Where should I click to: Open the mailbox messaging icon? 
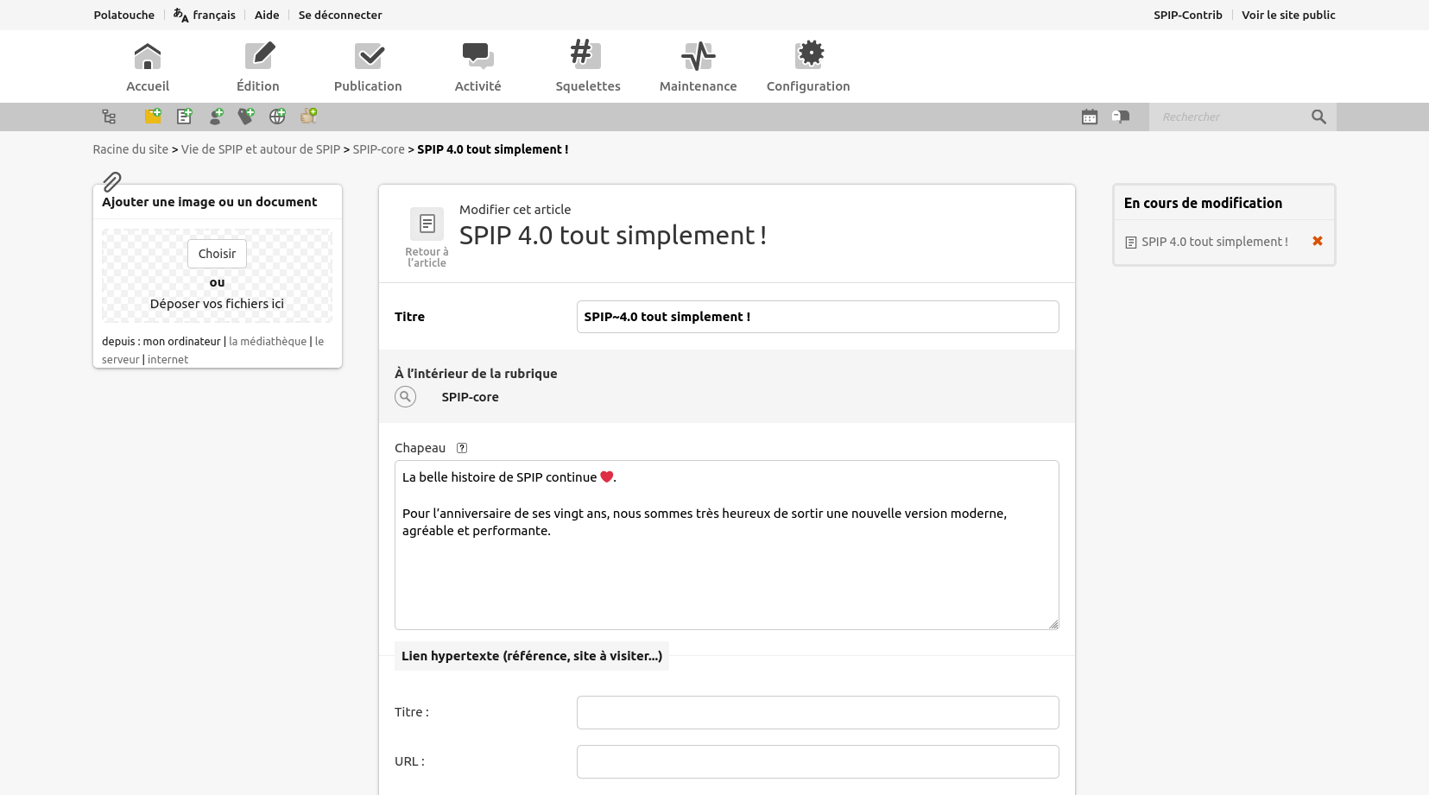click(1121, 117)
